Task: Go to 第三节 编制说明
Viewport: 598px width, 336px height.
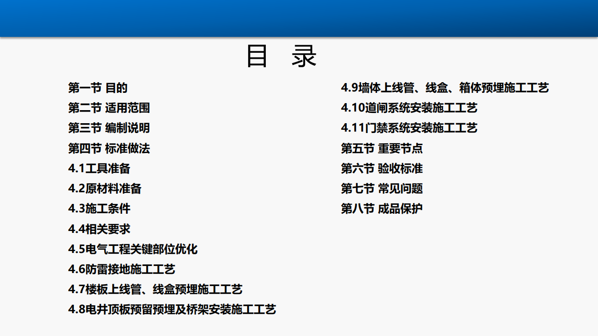Action: [109, 128]
